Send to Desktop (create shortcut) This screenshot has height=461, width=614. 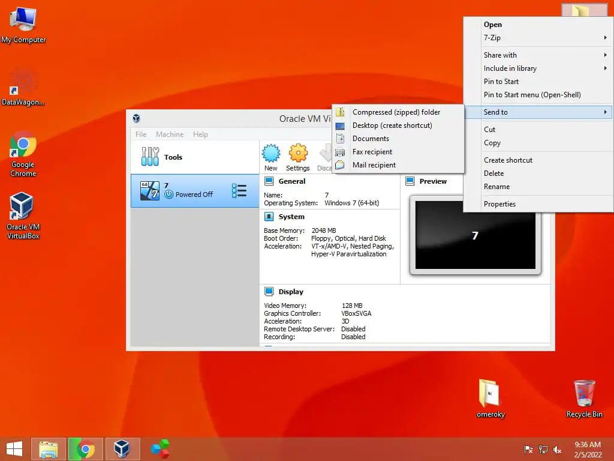pyautogui.click(x=398, y=125)
